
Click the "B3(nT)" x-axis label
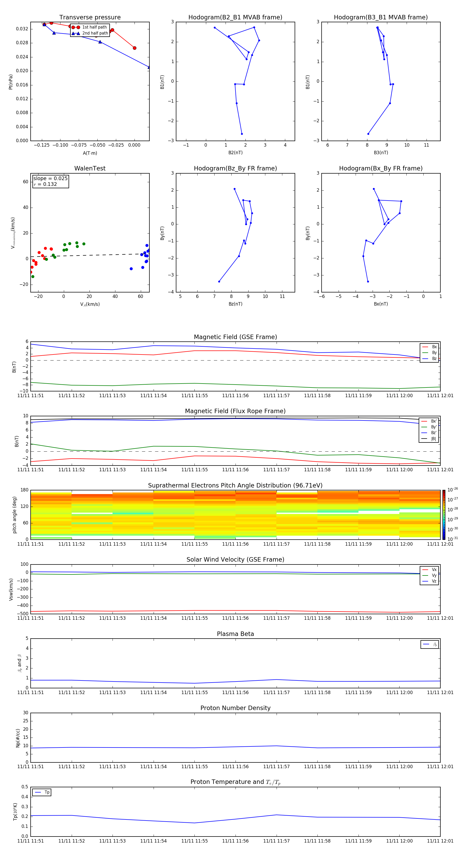click(381, 153)
